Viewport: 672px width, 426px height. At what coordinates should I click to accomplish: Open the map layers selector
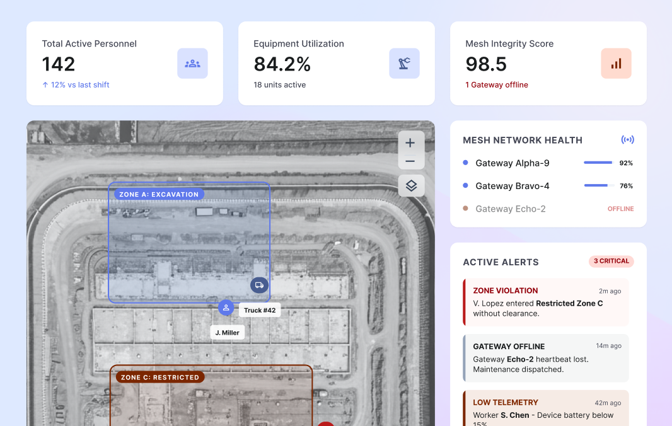(x=410, y=185)
